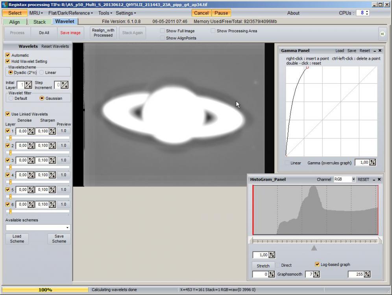392x295 pixels.
Task: Toggle the Automatic checkbox
Action: [8, 55]
